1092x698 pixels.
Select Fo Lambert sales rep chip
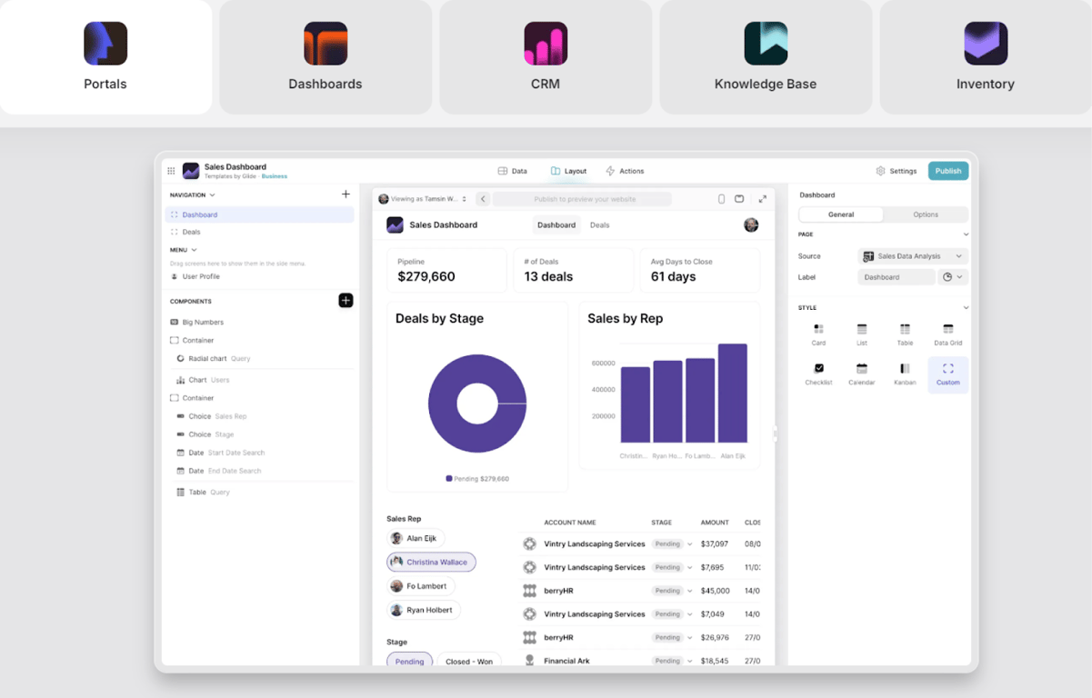(420, 586)
